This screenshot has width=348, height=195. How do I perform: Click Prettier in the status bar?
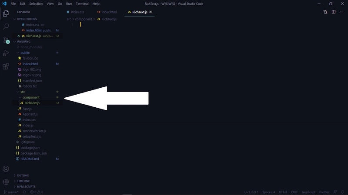324,192
